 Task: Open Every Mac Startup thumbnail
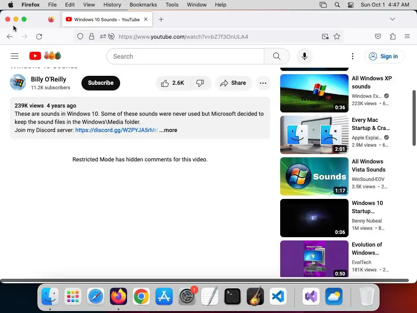click(x=314, y=134)
